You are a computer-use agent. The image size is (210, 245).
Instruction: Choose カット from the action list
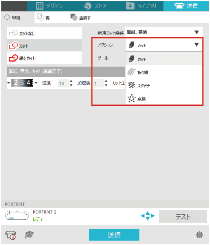click(x=164, y=59)
